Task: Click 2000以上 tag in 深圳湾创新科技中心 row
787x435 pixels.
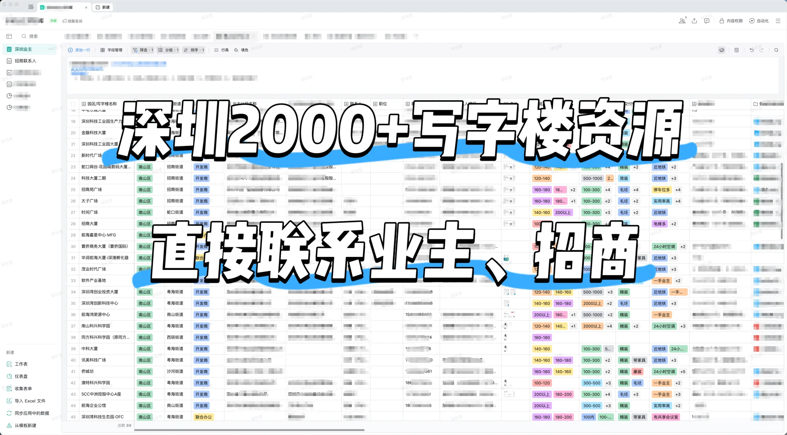Action: pyautogui.click(x=592, y=304)
